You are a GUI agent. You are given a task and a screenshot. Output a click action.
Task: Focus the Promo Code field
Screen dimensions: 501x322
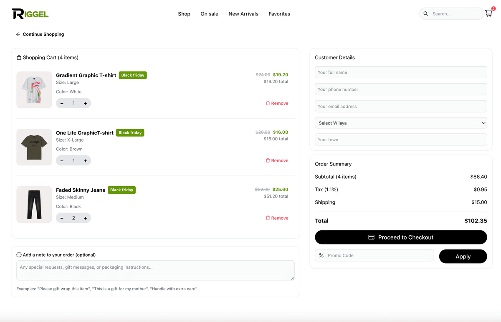pos(378,255)
